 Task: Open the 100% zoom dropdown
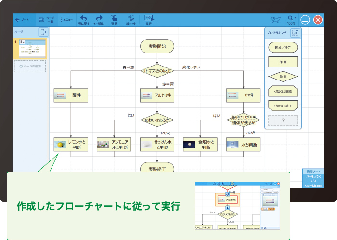tap(291, 20)
